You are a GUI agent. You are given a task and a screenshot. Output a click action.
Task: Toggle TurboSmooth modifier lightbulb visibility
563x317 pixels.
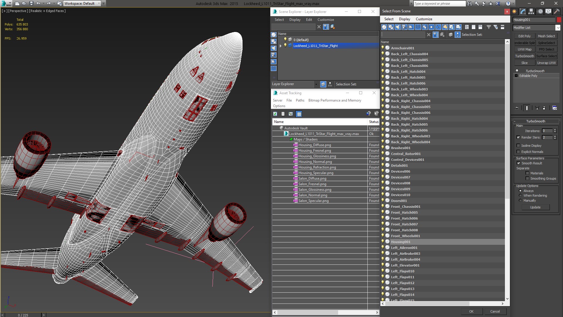517,71
